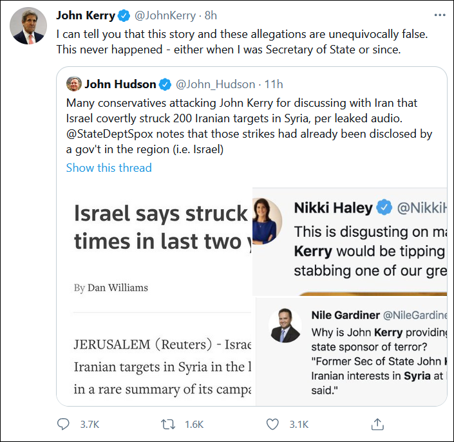Open John Hudson's name in quoted tweet
Screen dimensions: 454x442
pyautogui.click(x=120, y=84)
